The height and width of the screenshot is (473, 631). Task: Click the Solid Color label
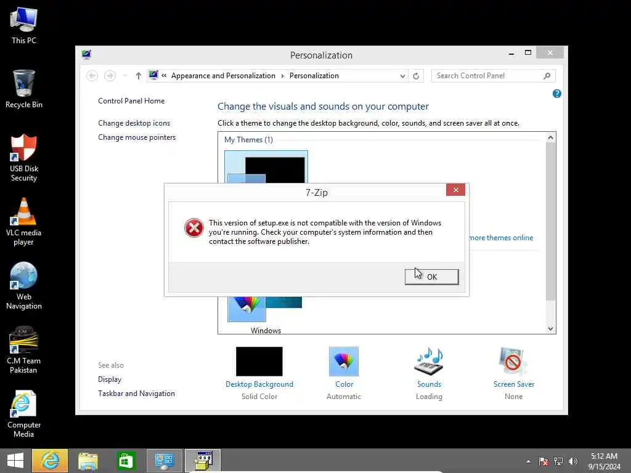tap(259, 397)
